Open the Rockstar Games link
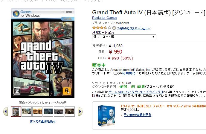Screen dimensions: 206x134 coord(105,18)
